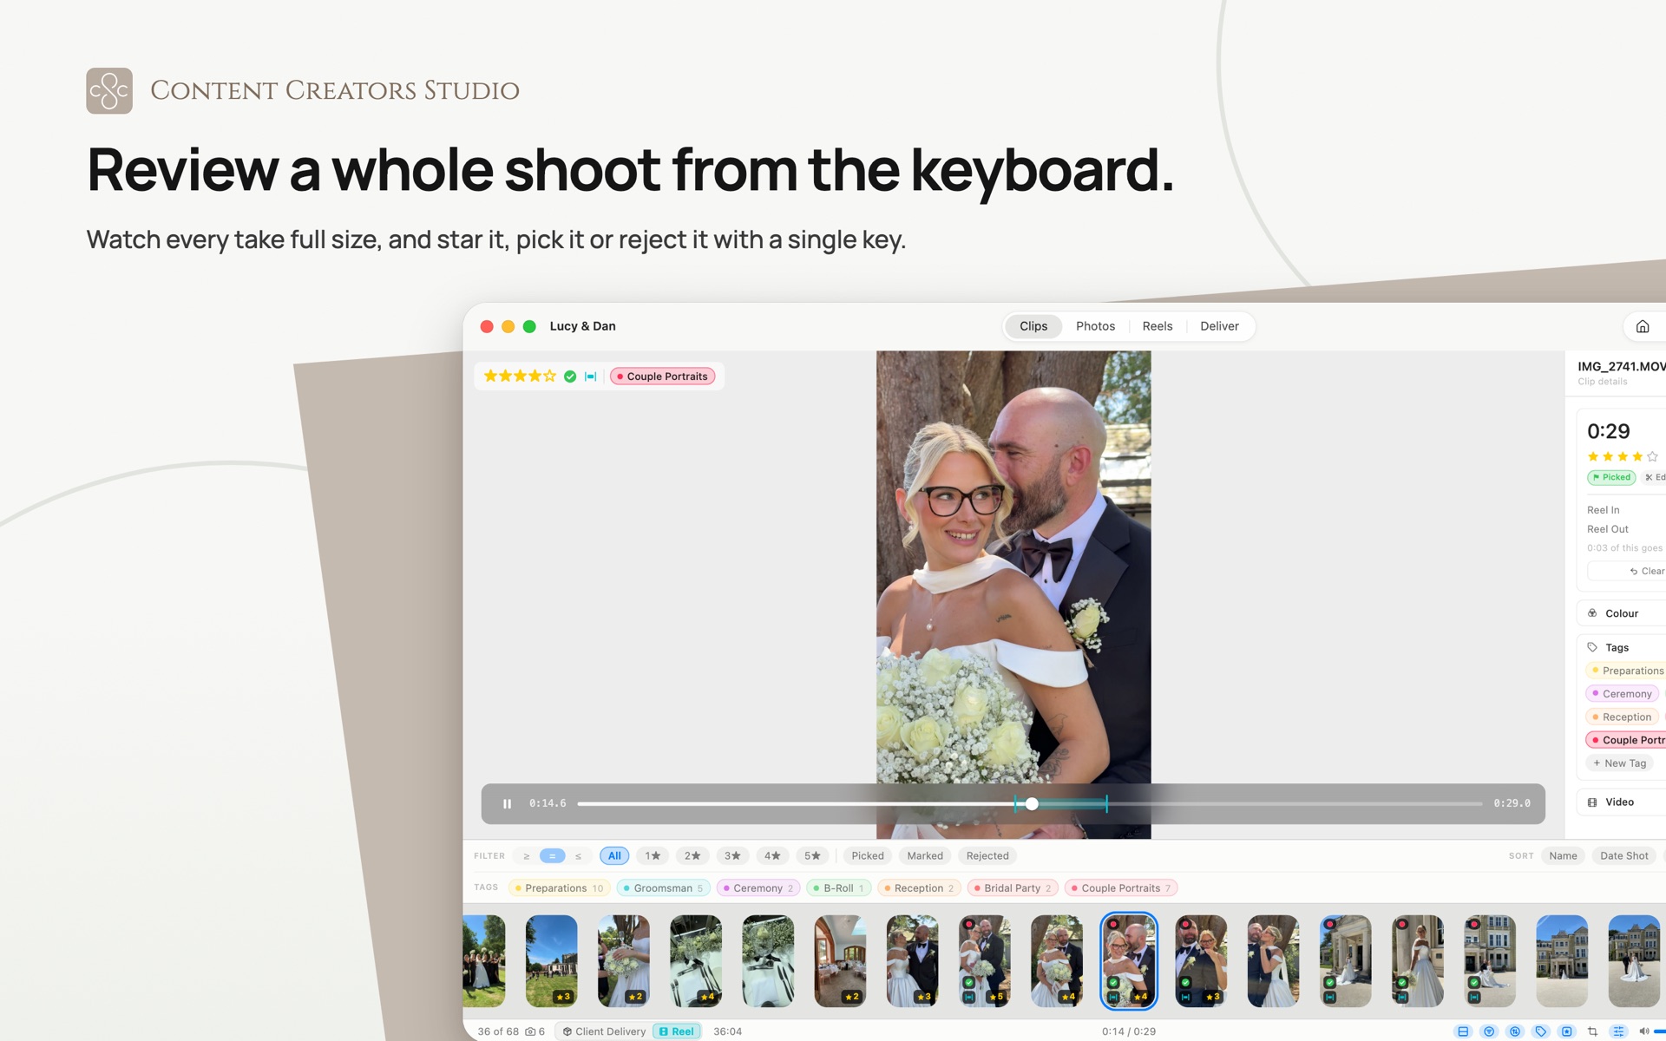This screenshot has width=1666, height=1041.
Task: Select the Clips tab
Action: coord(1033,326)
